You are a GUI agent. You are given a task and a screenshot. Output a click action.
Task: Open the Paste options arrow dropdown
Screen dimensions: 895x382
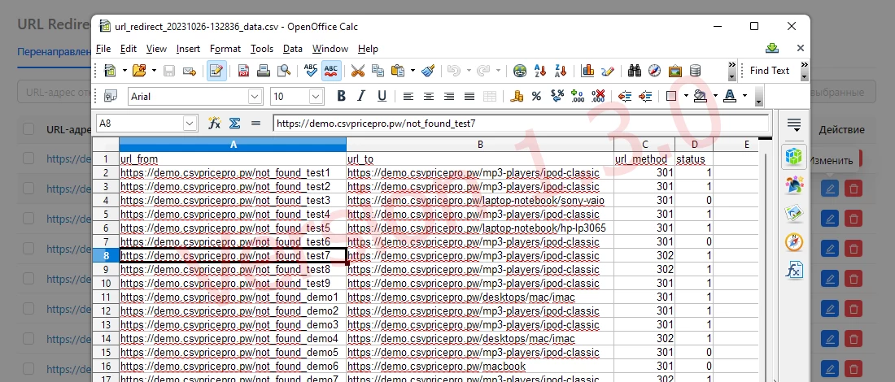[x=413, y=71]
